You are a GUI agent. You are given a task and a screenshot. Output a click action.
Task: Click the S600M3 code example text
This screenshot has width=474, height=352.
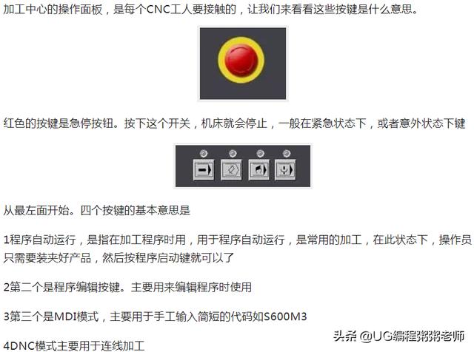click(285, 317)
